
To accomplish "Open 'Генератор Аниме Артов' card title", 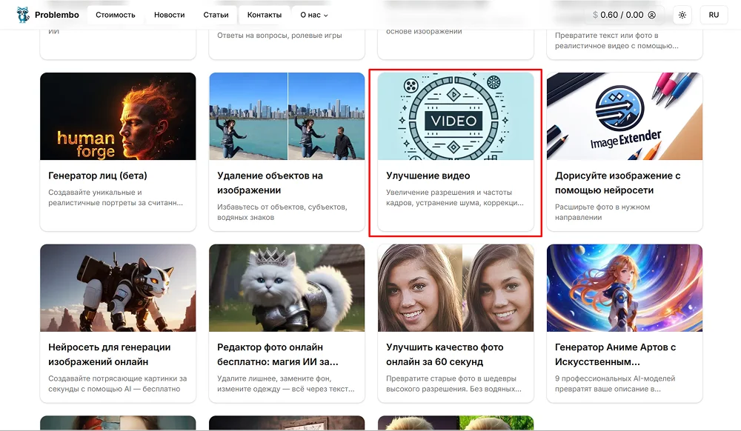I will [x=615, y=355].
